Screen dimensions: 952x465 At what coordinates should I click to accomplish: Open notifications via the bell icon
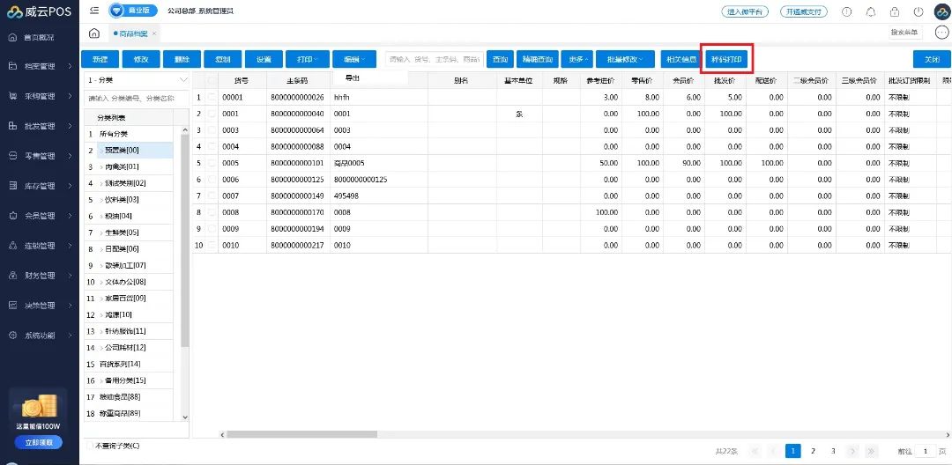pos(871,12)
